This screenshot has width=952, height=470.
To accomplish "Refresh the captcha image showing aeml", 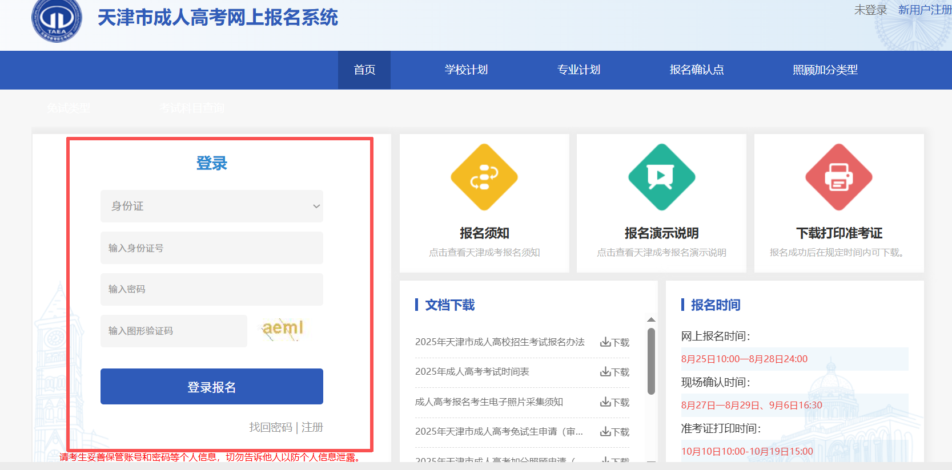I will point(283,329).
